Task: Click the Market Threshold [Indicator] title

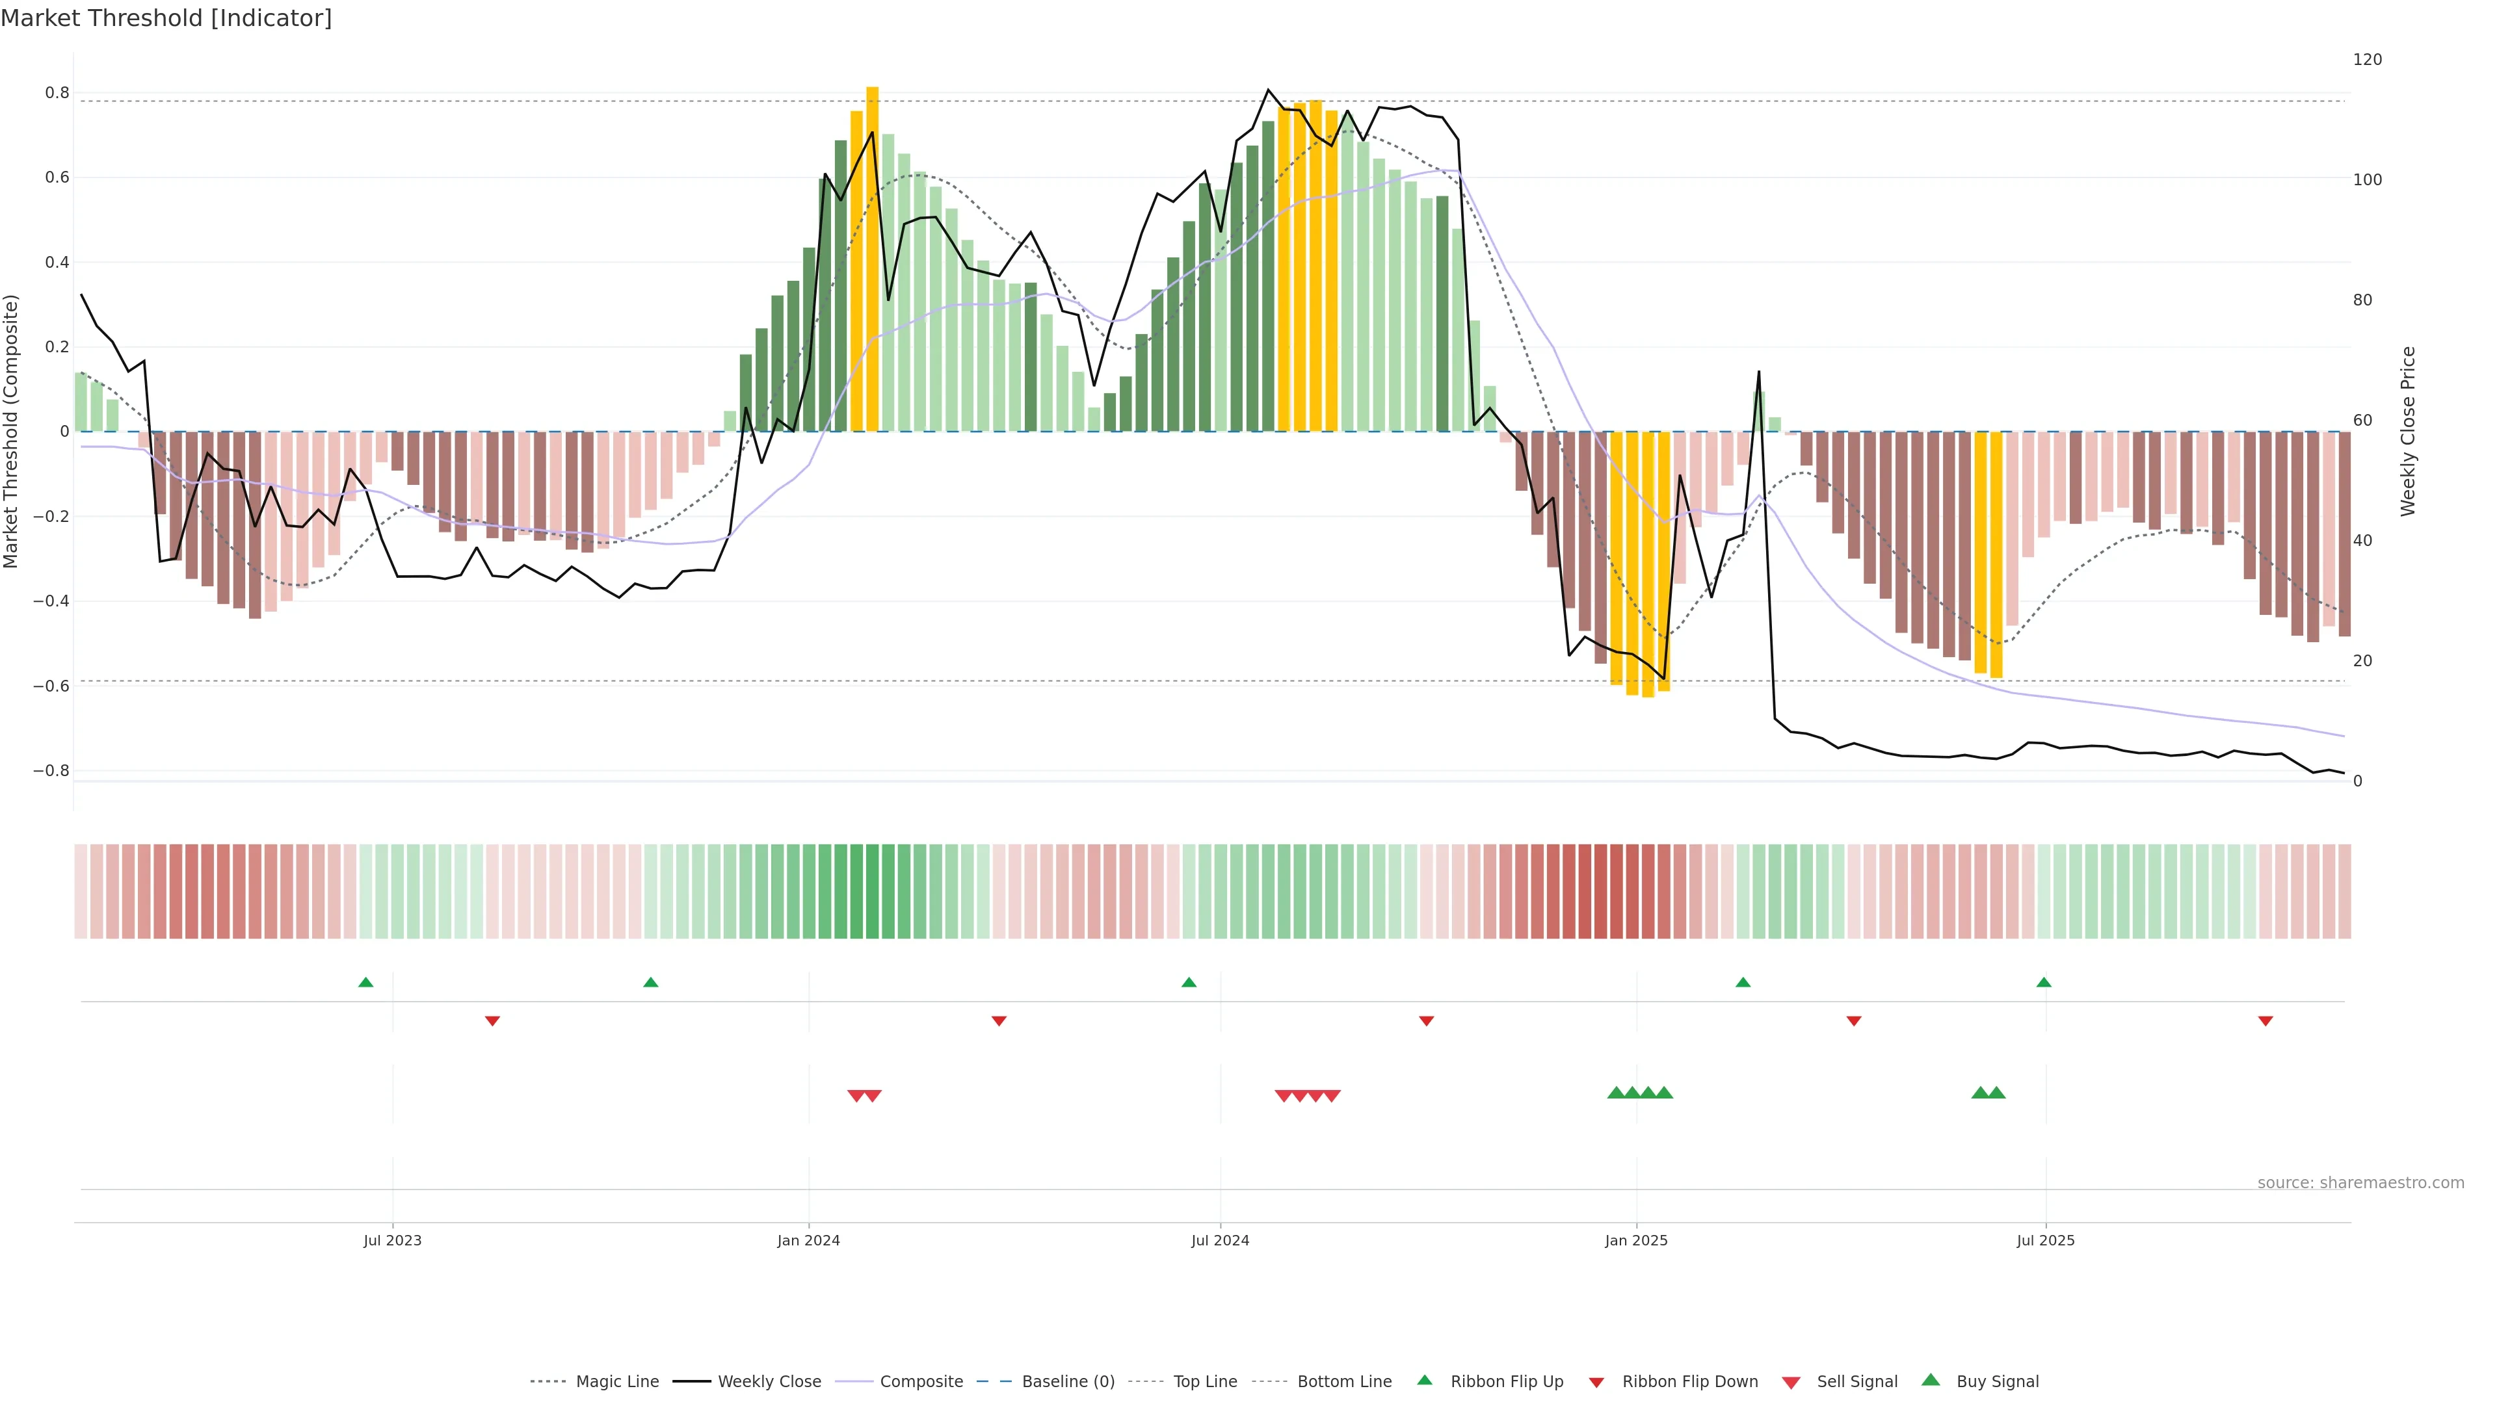Action: click(x=166, y=18)
